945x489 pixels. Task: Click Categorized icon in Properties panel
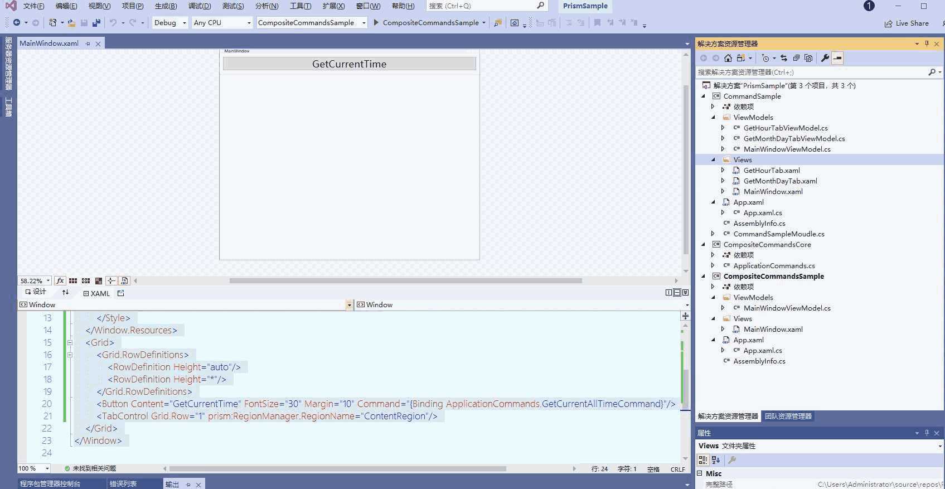703,460
